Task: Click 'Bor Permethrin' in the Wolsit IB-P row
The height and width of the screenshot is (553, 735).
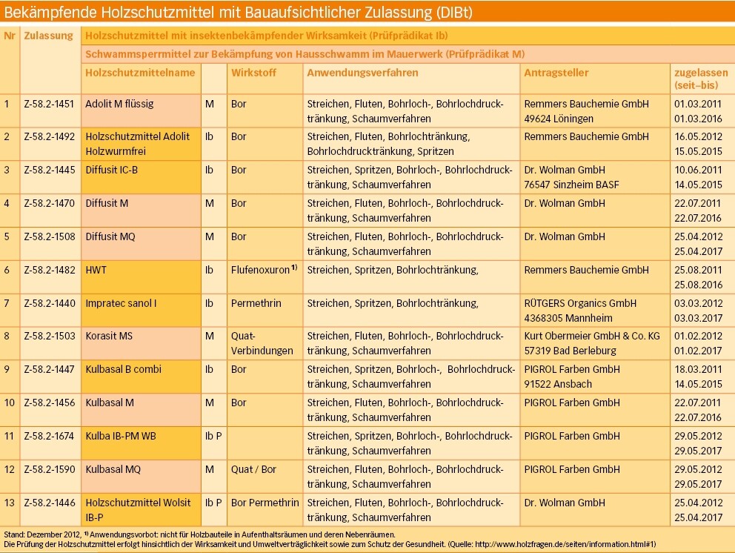Action: pyautogui.click(x=265, y=503)
